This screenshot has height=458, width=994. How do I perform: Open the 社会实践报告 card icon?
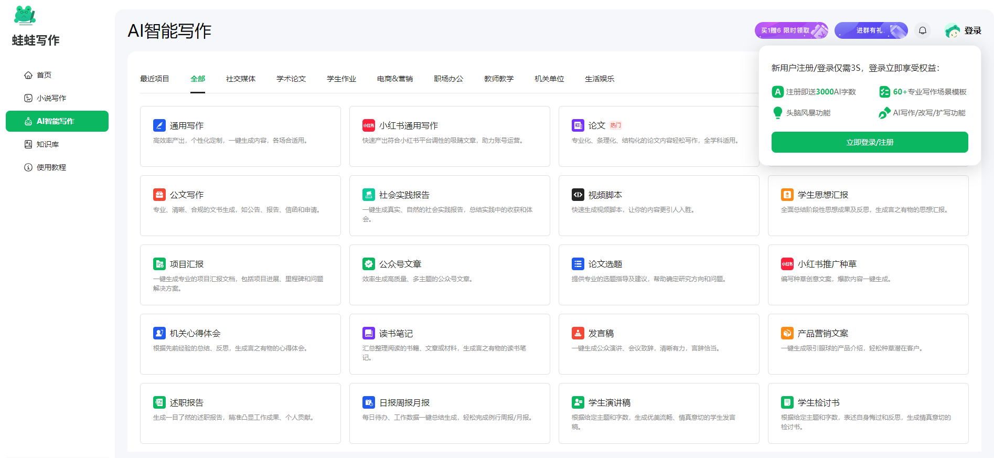click(x=369, y=195)
